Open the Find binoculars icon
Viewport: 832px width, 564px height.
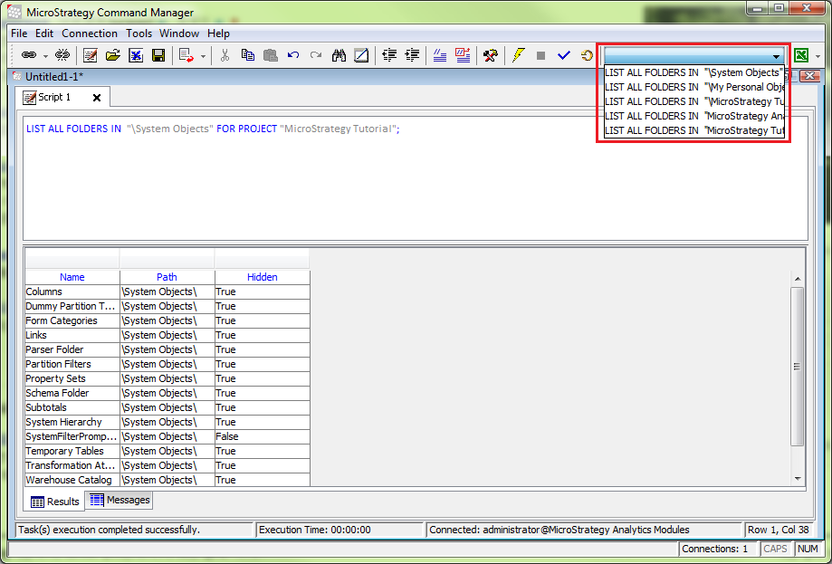tap(338, 54)
